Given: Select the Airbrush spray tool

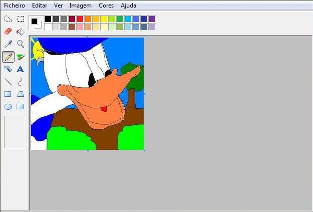Looking at the screenshot, I should click(x=8, y=69).
